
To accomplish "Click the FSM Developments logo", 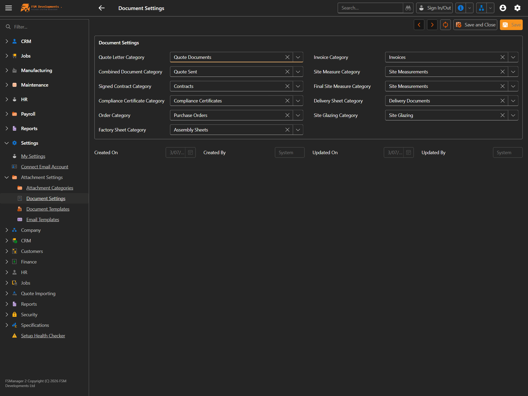I will tap(41, 8).
